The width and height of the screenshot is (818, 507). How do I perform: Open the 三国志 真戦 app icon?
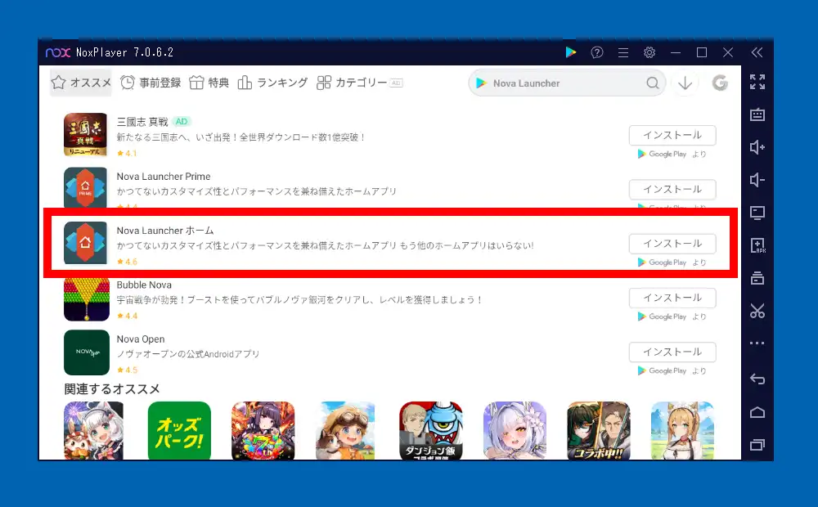86,135
